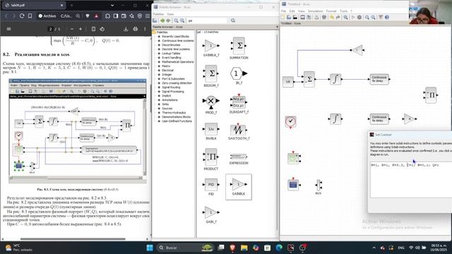Screen dimensions: 452x254
Task: Select the PROD_f block in palette
Action: coord(211,105)
